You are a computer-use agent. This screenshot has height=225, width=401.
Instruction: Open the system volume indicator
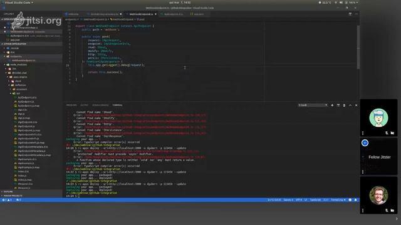[x=341, y=2]
